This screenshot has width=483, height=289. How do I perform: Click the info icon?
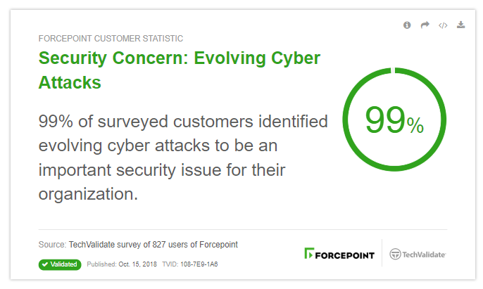[x=407, y=25]
